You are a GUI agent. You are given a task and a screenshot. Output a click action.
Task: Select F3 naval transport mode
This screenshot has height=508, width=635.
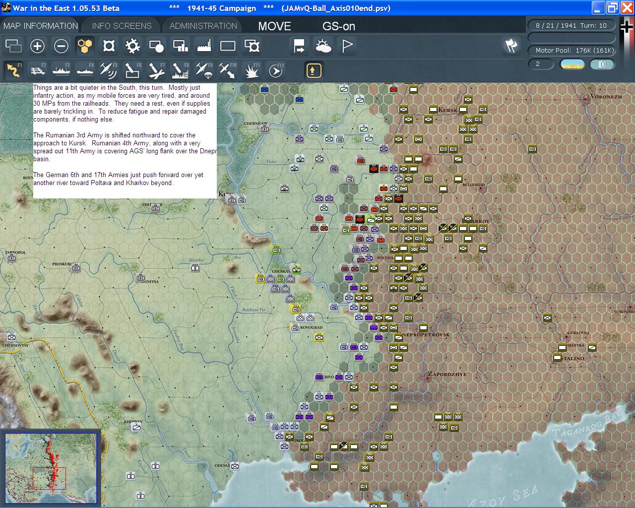coord(61,70)
